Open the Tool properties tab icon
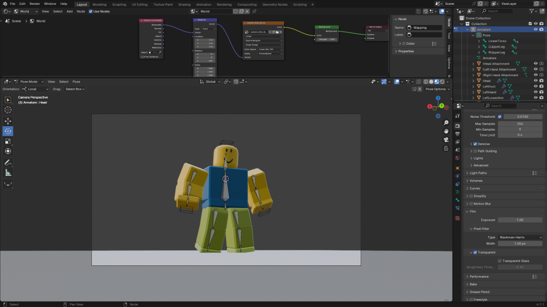The width and height of the screenshot is (547, 307). [x=457, y=116]
